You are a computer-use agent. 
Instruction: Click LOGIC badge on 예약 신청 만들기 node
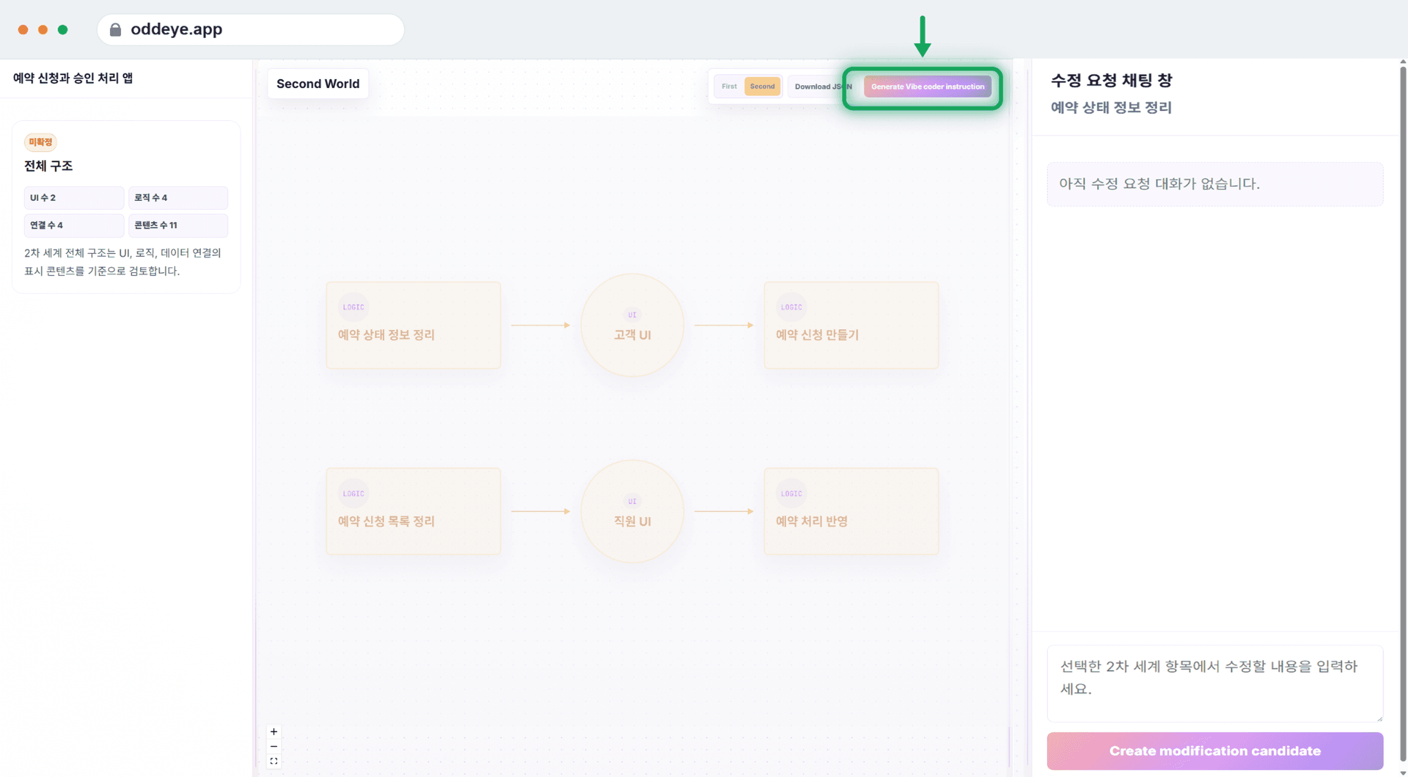(x=791, y=307)
